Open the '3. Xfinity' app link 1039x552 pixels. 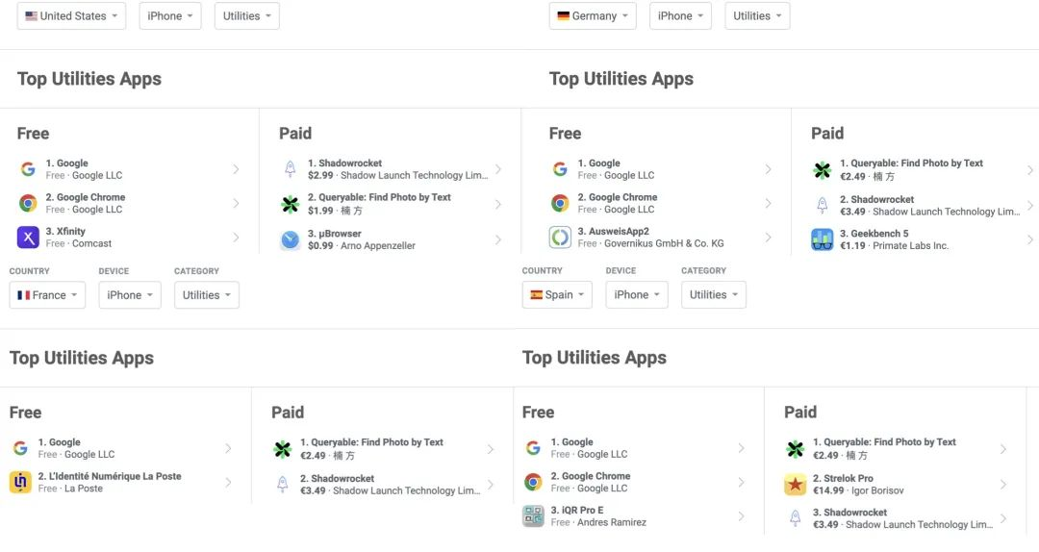pyautogui.click(x=65, y=231)
